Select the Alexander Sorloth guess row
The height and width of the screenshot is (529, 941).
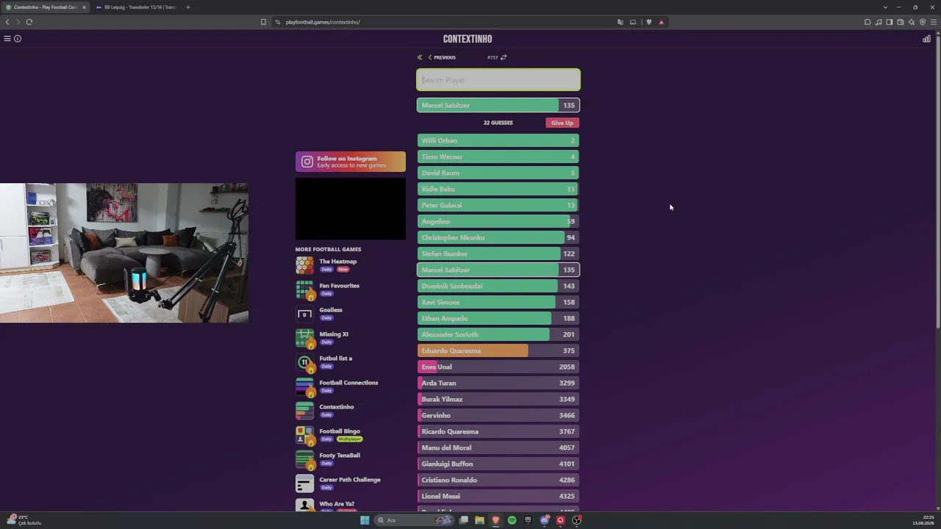tap(498, 334)
